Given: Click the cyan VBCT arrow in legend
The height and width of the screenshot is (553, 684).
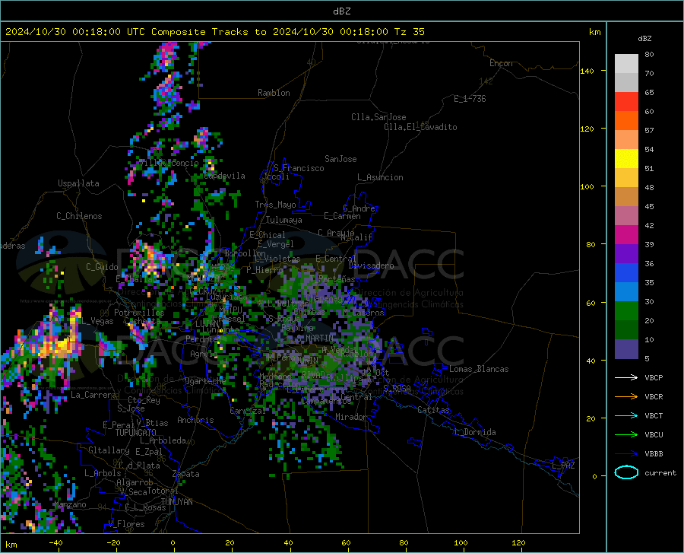Looking at the screenshot, I should point(626,415).
